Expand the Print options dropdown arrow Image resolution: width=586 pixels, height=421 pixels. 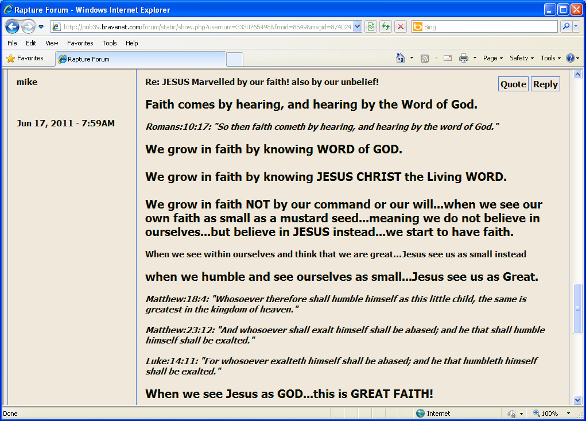tap(475, 58)
